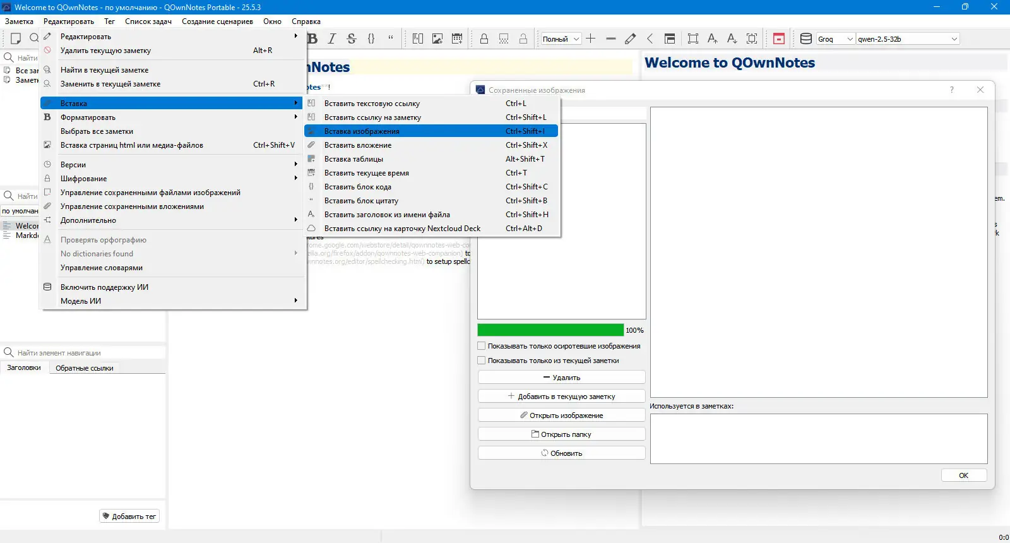1010x543 pixels.
Task: Check 'Показывать только из текущей заметки'
Action: click(x=482, y=361)
